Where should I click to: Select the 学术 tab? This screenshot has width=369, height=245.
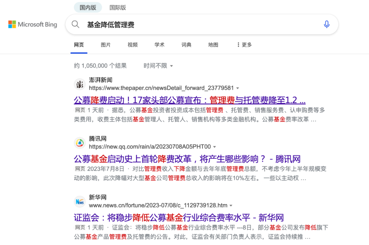(159, 45)
